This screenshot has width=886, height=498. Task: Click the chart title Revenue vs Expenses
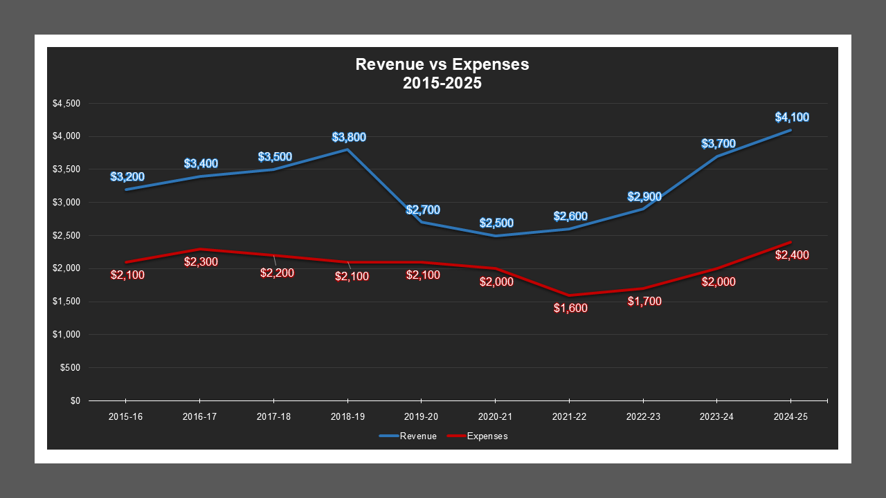442,64
